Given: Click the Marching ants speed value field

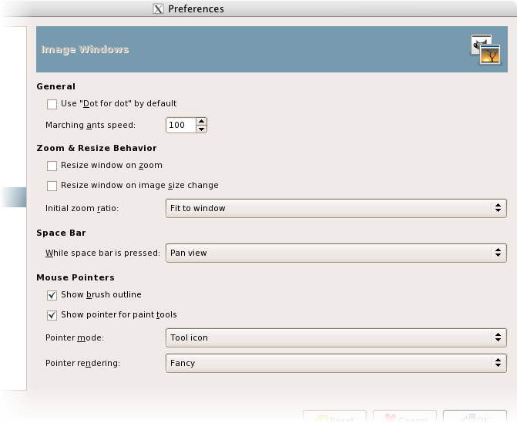Looking at the screenshot, I should [181, 126].
